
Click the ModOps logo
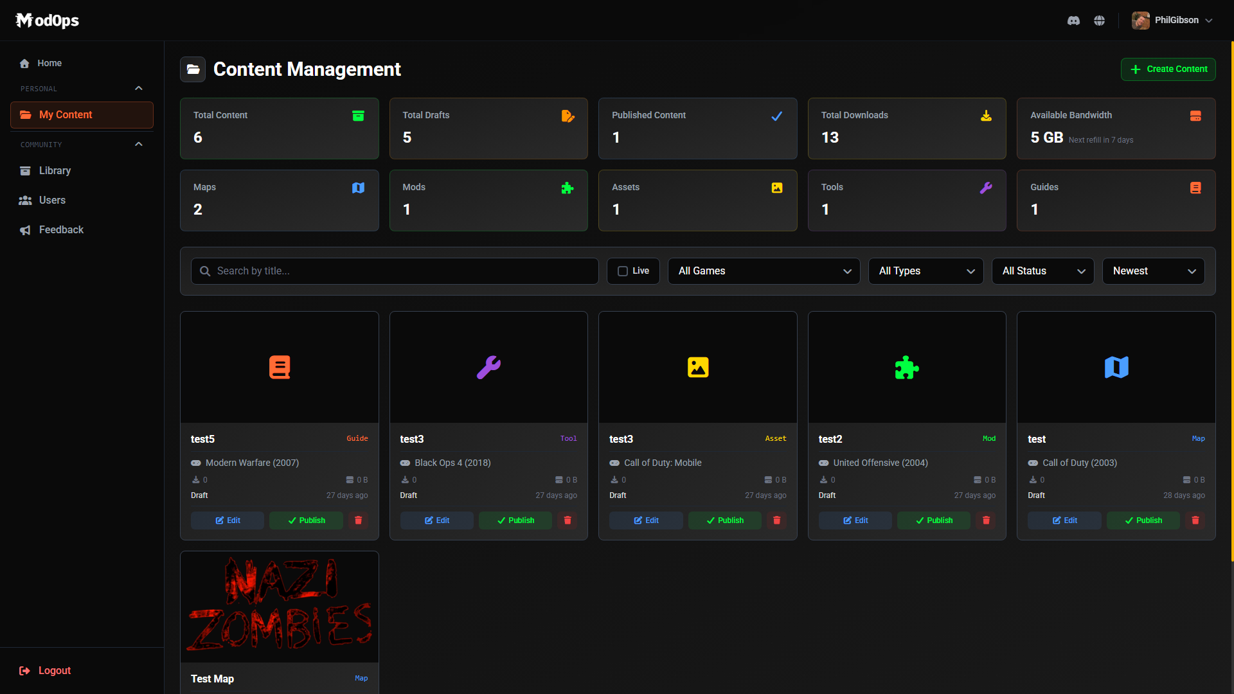[47, 20]
